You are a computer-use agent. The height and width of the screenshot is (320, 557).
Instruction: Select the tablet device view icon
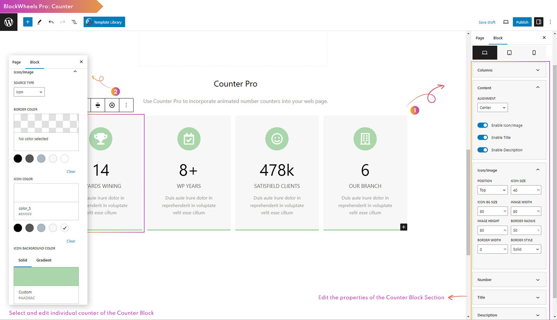pyautogui.click(x=509, y=53)
